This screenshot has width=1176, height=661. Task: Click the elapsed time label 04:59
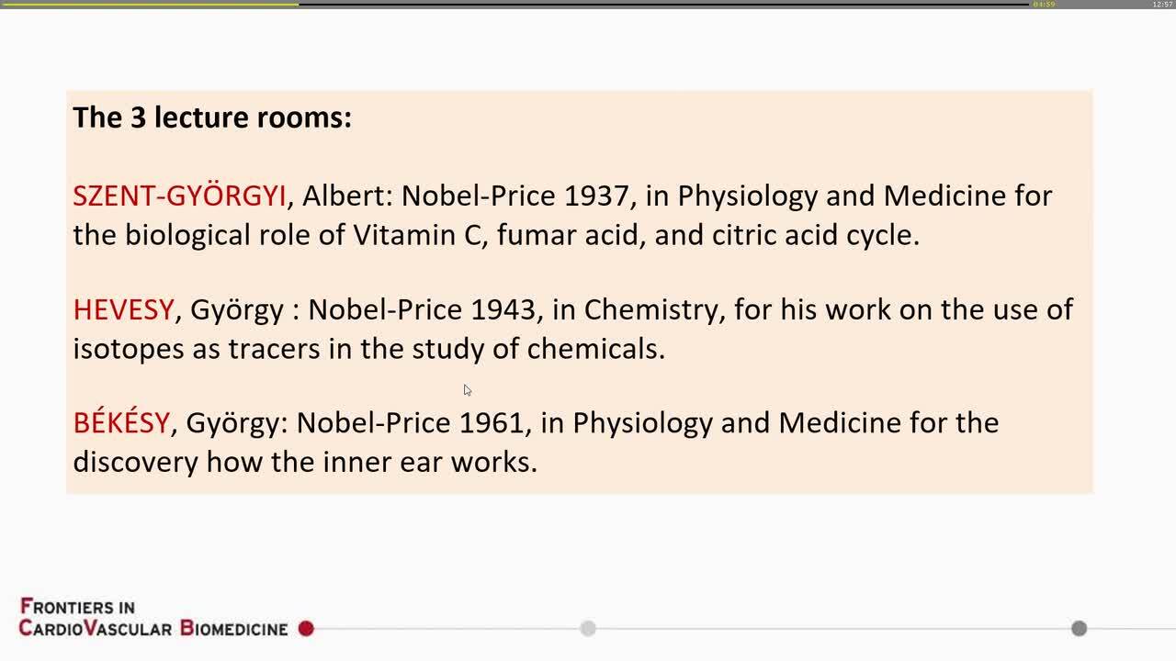1044,5
